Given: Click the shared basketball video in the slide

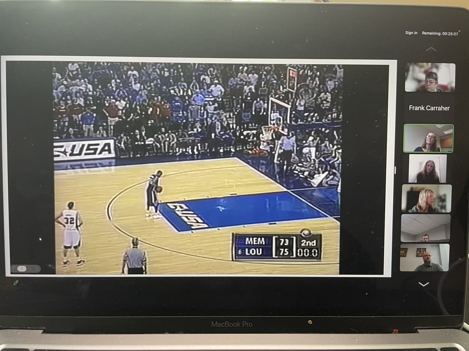Looking at the screenshot, I should [x=198, y=168].
